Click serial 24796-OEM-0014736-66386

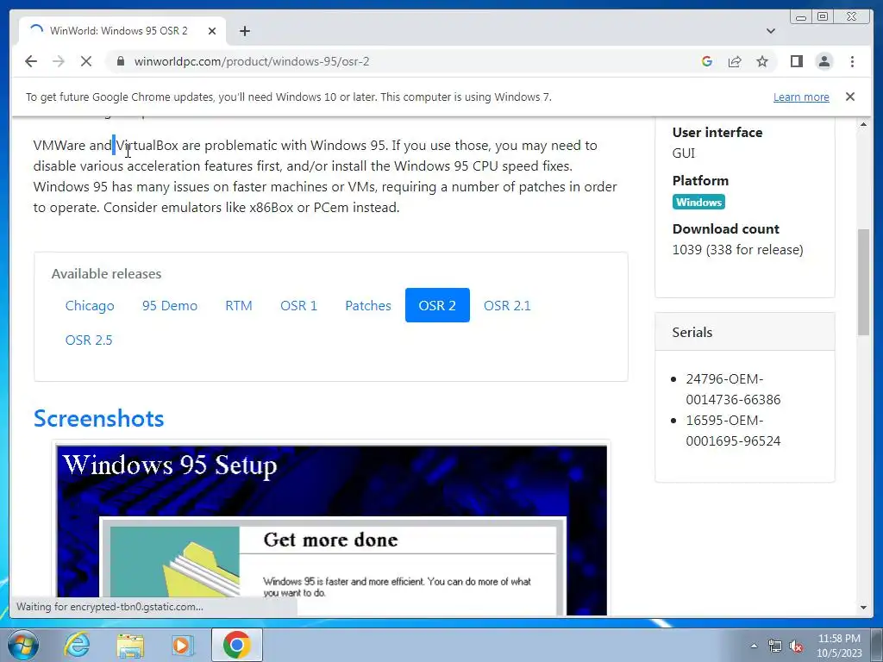[733, 389]
